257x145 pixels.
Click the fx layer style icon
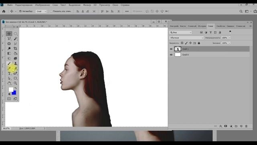tap(220, 126)
